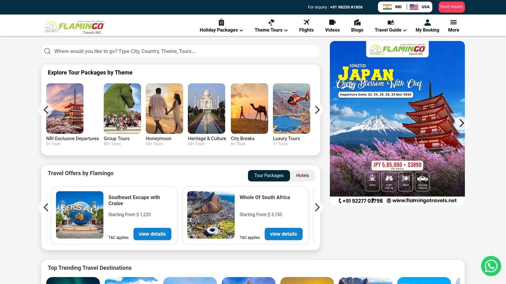Switch region to USA
This screenshot has width=506, height=284.
tap(420, 7)
